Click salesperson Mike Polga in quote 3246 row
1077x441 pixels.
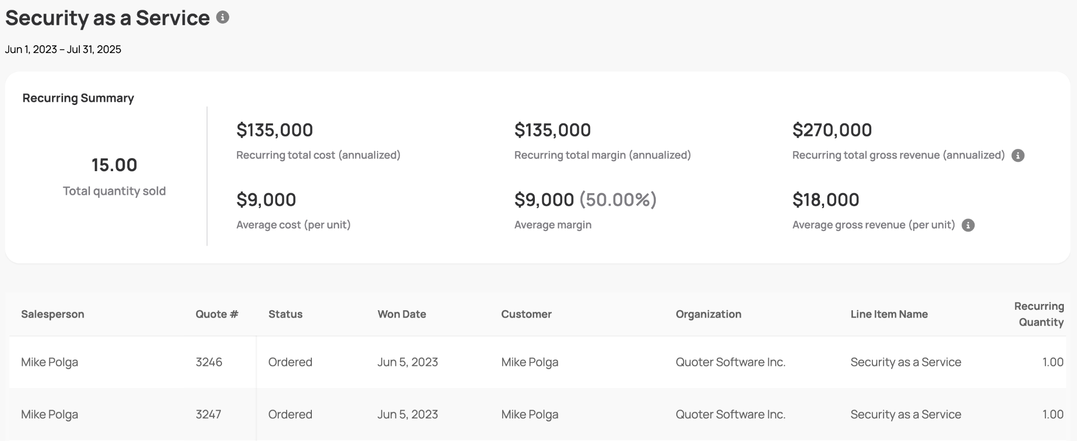click(x=49, y=362)
